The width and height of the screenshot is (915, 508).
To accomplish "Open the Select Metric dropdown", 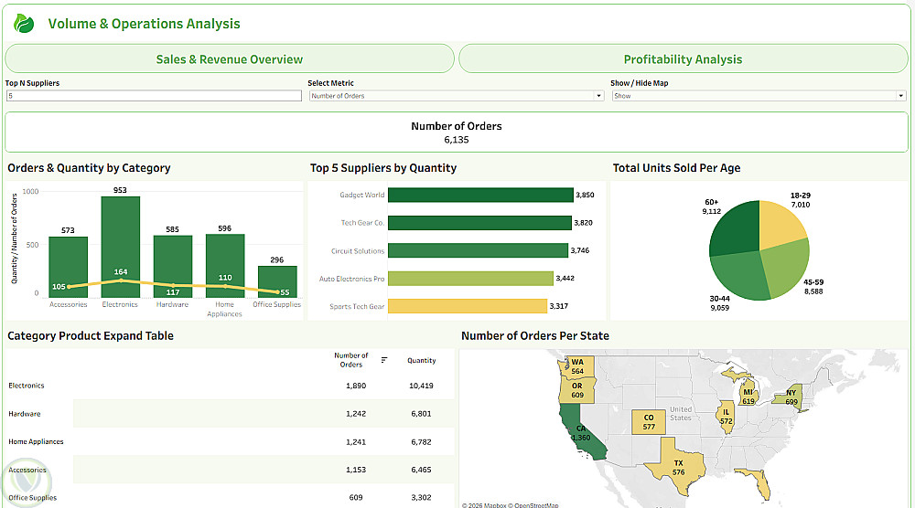I will (x=456, y=96).
